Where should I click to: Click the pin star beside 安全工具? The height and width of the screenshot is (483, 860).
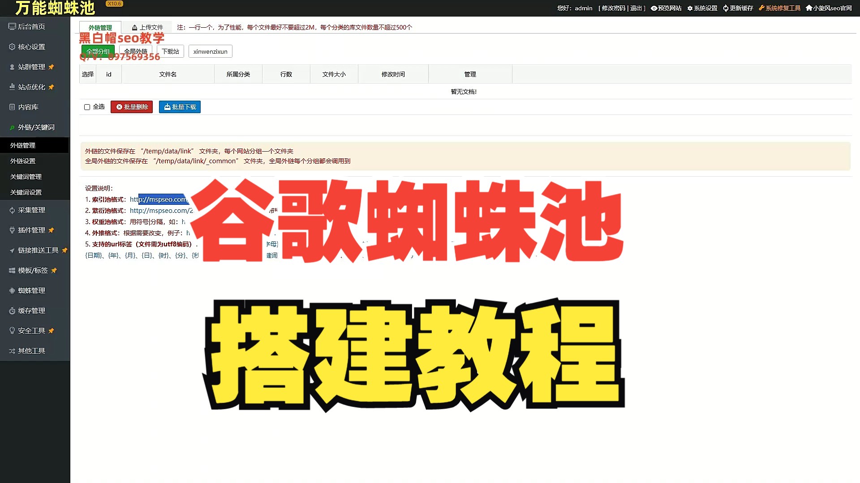coord(51,330)
